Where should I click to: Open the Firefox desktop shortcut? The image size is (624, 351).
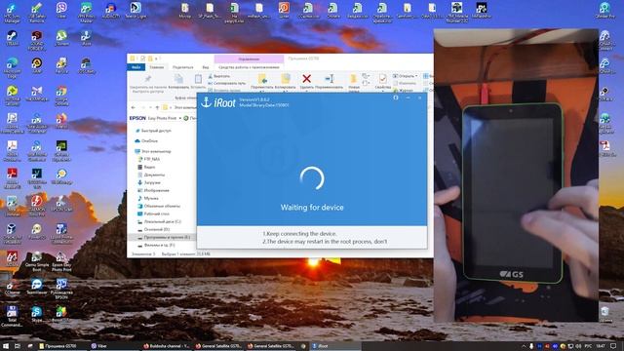click(x=61, y=121)
